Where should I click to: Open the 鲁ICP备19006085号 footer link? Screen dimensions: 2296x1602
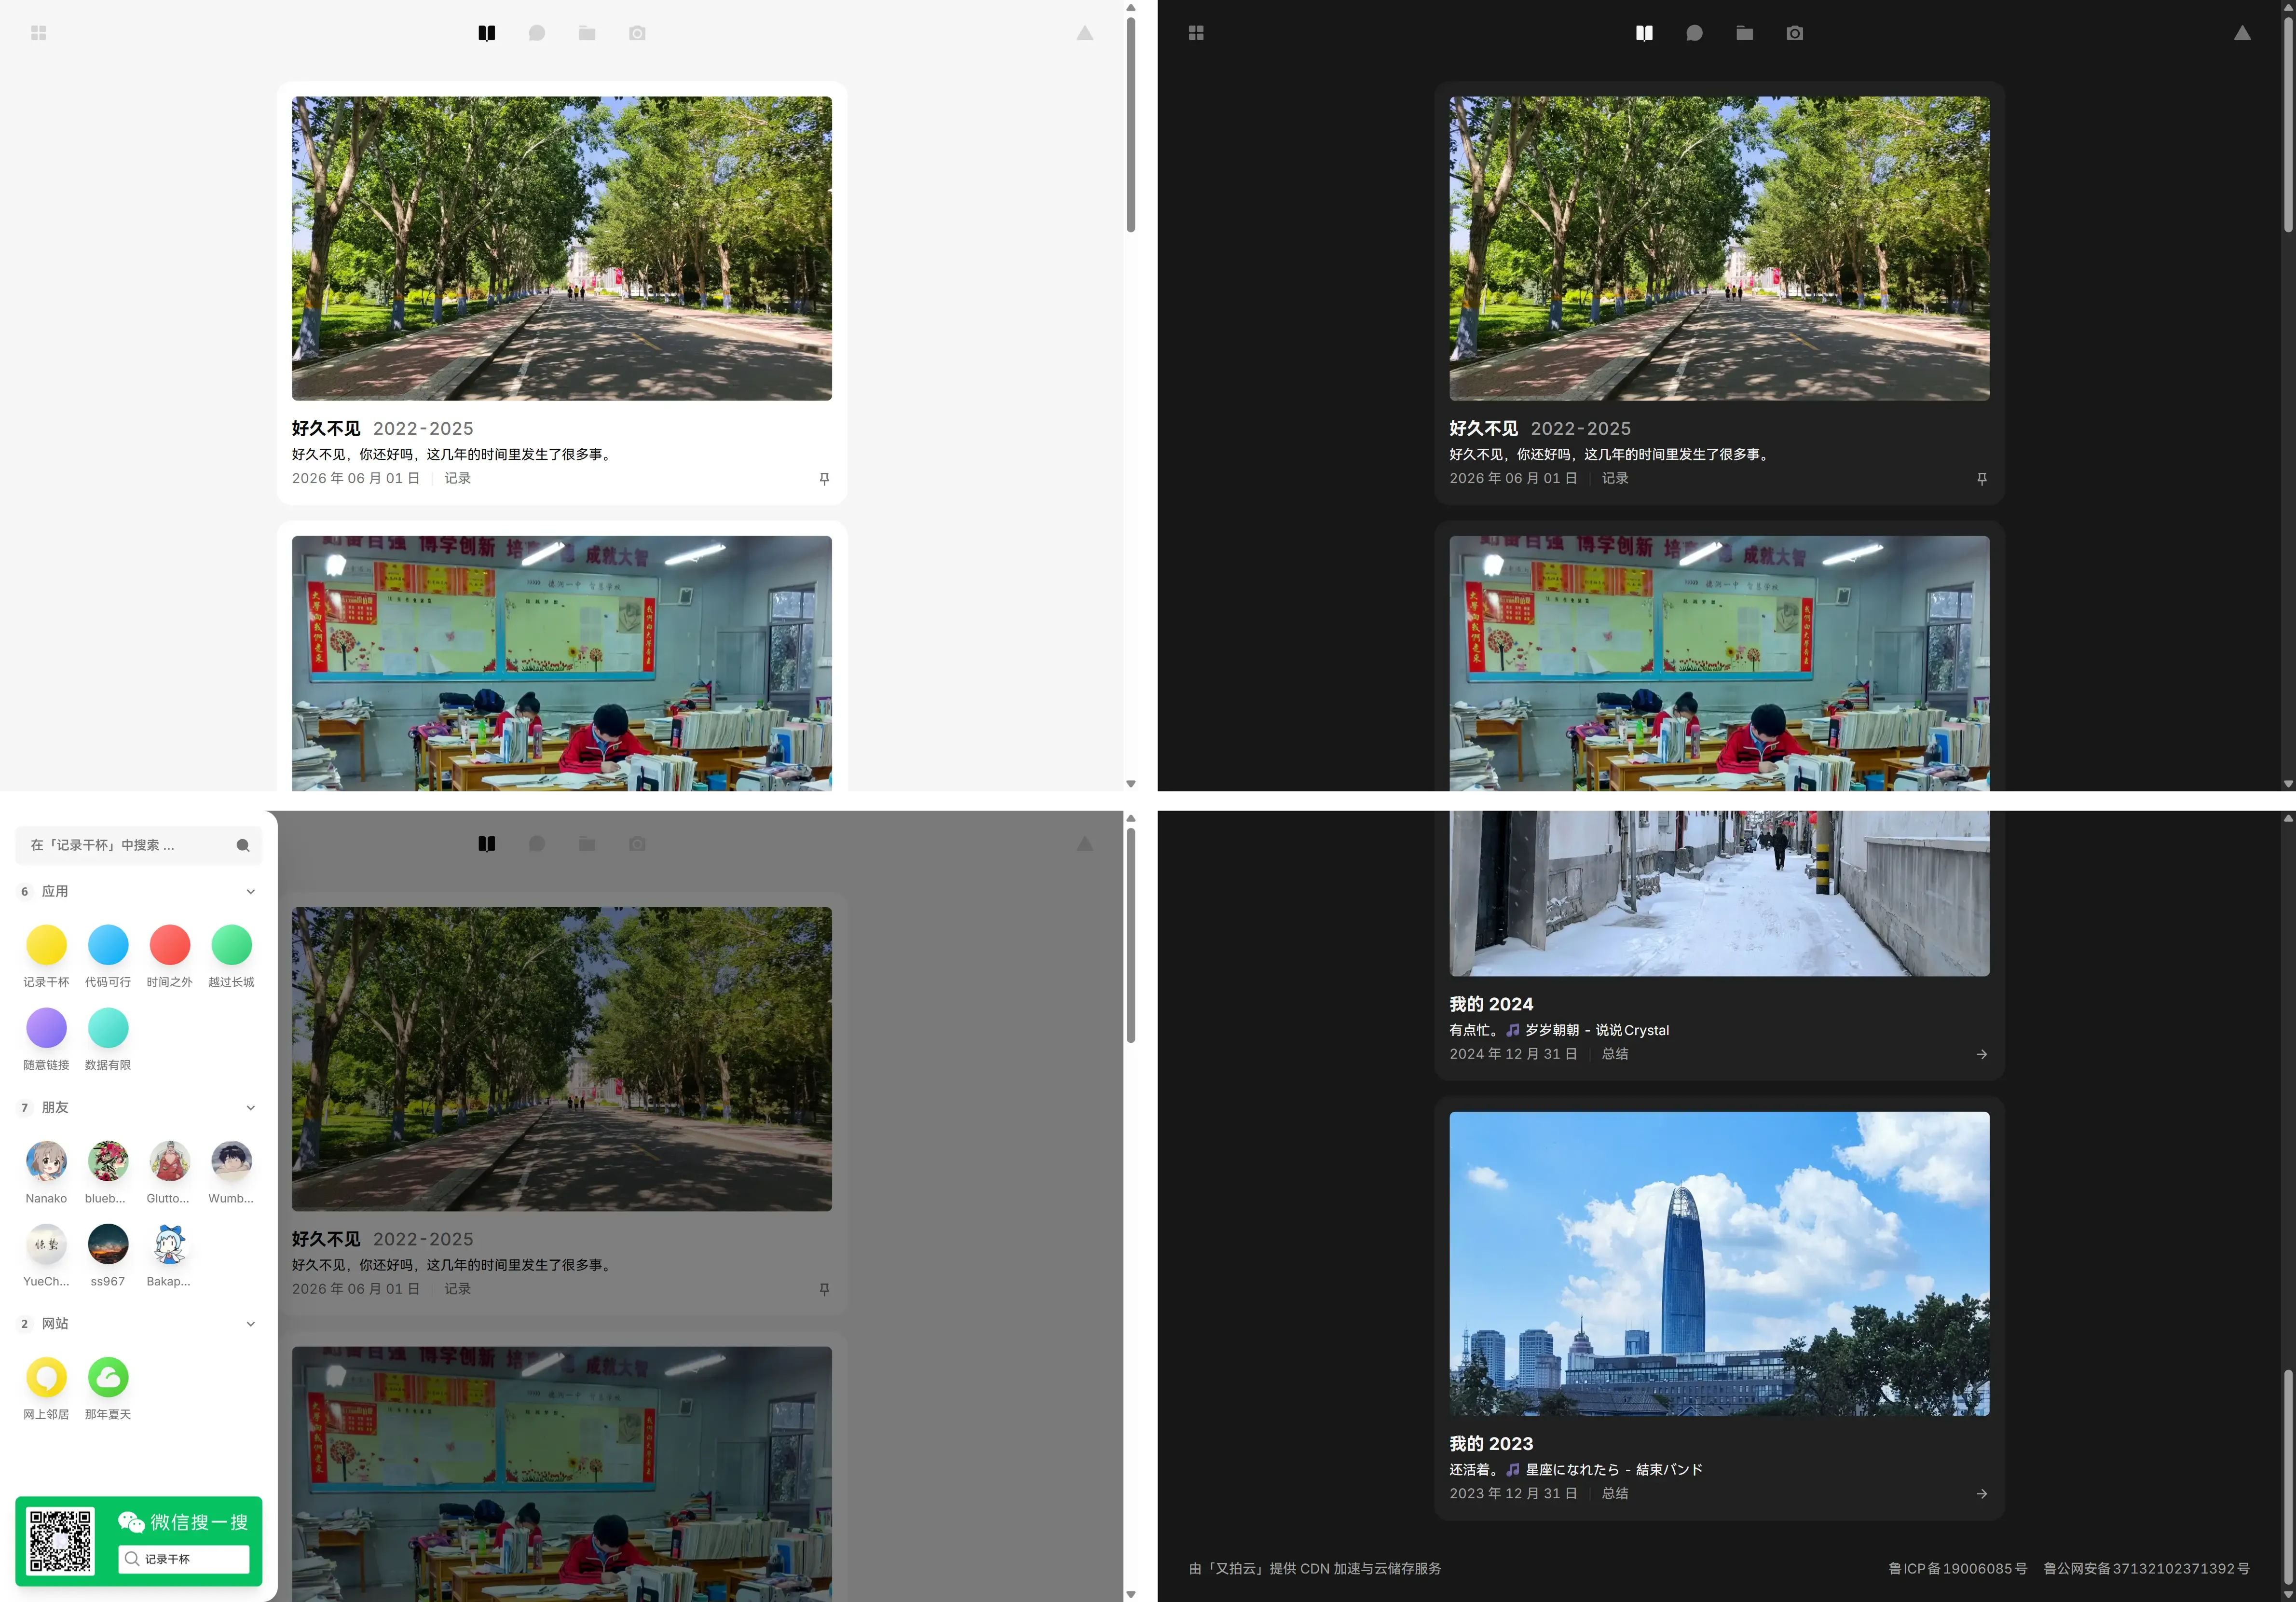pyautogui.click(x=1957, y=1568)
